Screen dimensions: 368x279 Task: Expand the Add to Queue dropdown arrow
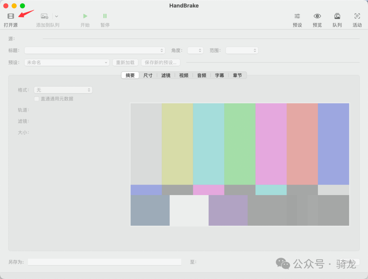pos(57,16)
